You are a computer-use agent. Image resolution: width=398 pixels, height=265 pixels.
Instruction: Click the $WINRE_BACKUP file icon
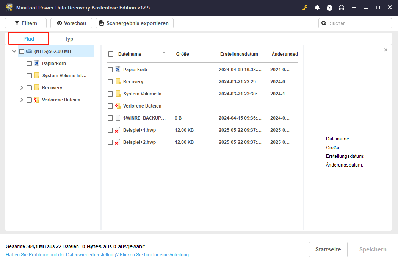tap(118, 118)
